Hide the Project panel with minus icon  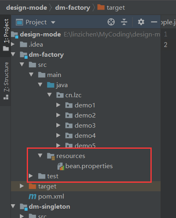[x=154, y=22]
